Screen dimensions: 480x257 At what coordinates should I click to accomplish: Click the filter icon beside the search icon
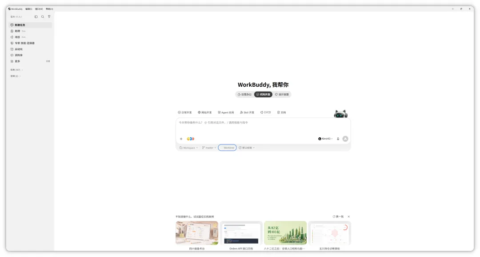[49, 17]
